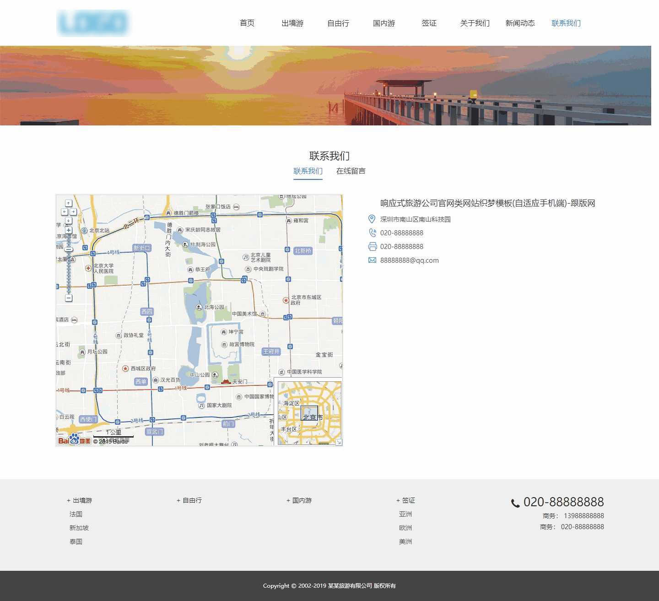Open the 欧洲 visa footer link

click(405, 528)
